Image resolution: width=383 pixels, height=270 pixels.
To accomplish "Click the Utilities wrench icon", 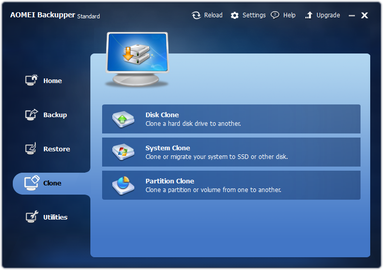I will [32, 217].
